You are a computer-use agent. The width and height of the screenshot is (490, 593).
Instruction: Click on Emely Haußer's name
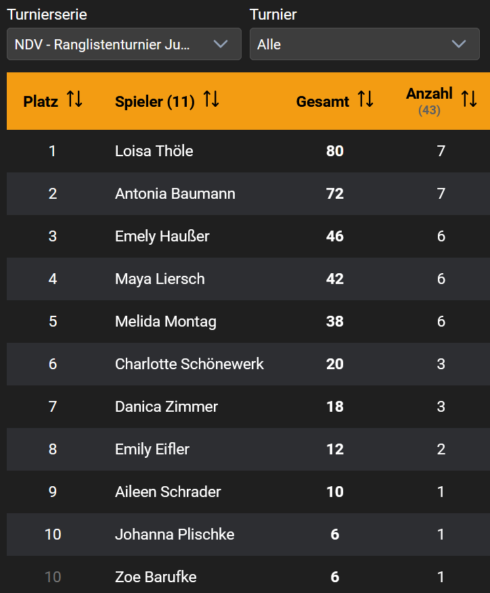coord(162,236)
